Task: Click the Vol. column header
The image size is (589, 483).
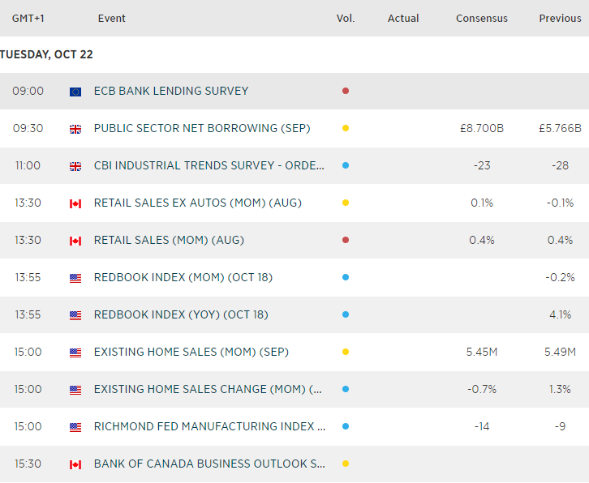Action: pos(346,18)
